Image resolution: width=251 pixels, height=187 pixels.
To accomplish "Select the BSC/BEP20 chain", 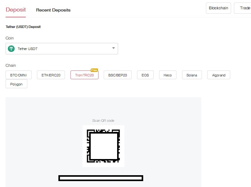I will coord(118,75).
